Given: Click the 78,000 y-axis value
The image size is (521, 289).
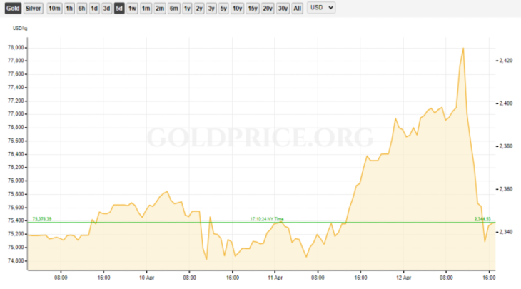Looking at the screenshot, I should pos(16,48).
